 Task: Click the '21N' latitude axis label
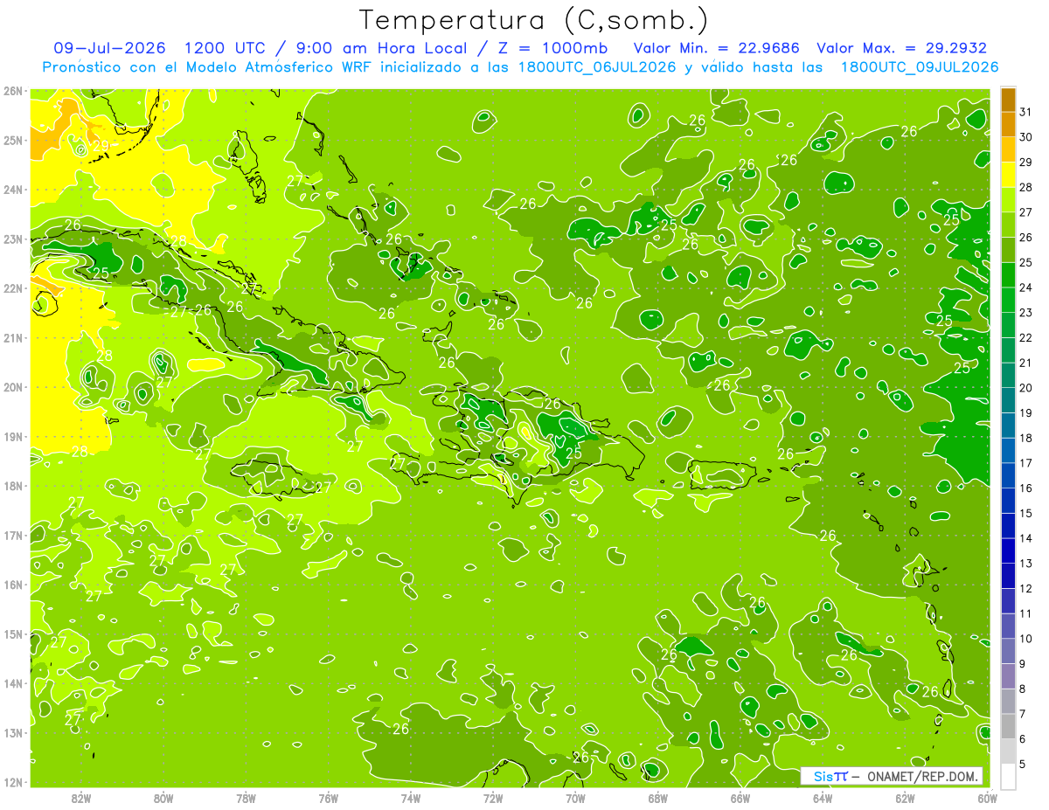[x=13, y=337]
